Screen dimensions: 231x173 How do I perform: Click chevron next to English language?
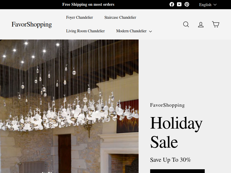pos(215,5)
